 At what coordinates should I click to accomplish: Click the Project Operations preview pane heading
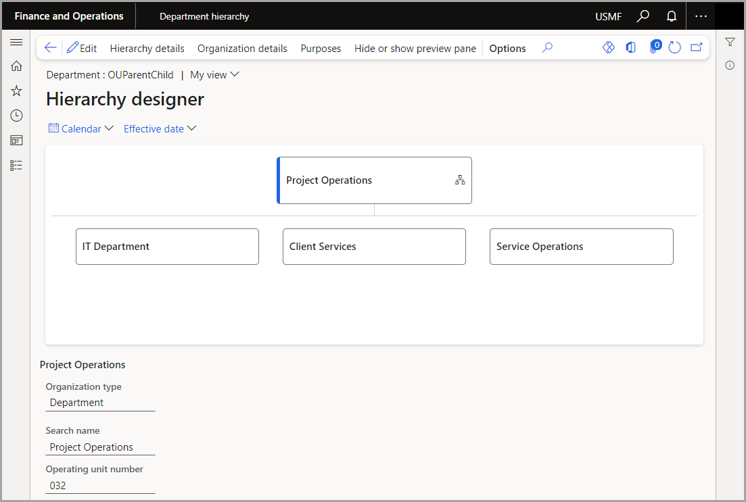(83, 365)
